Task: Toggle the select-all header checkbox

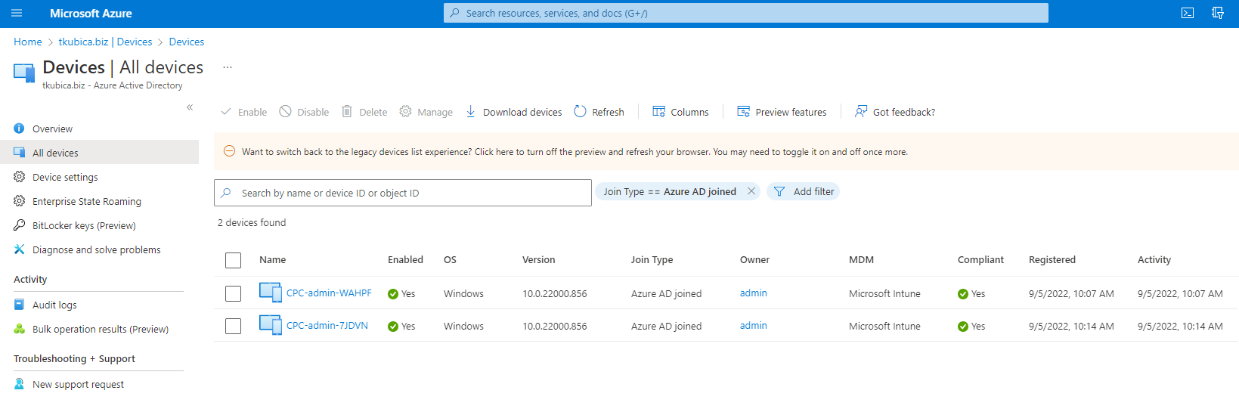Action: click(233, 260)
